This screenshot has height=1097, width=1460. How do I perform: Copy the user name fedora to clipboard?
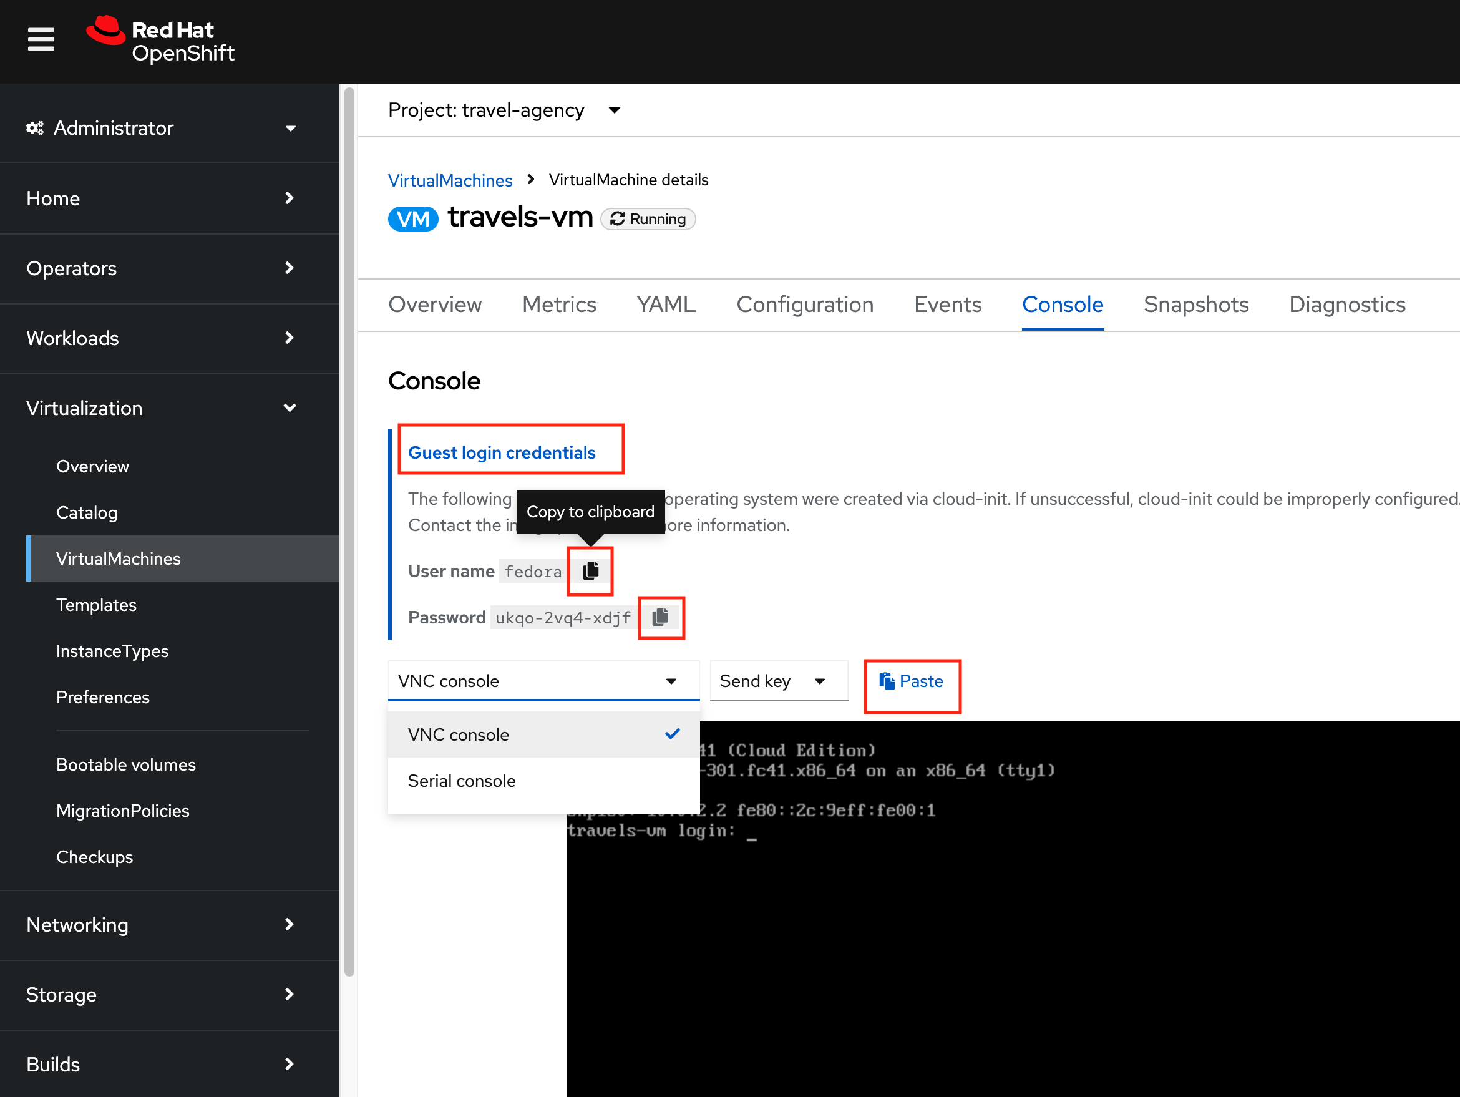tap(590, 571)
